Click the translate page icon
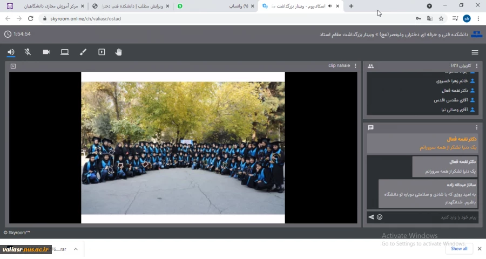 tap(430, 18)
